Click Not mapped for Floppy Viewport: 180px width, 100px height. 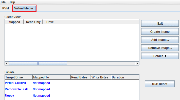[41, 96]
